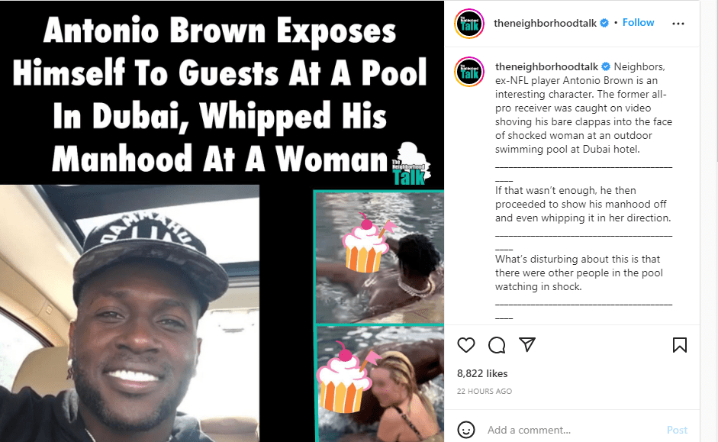Click the Add a comment field
This screenshot has height=442, width=718.
[x=572, y=430]
